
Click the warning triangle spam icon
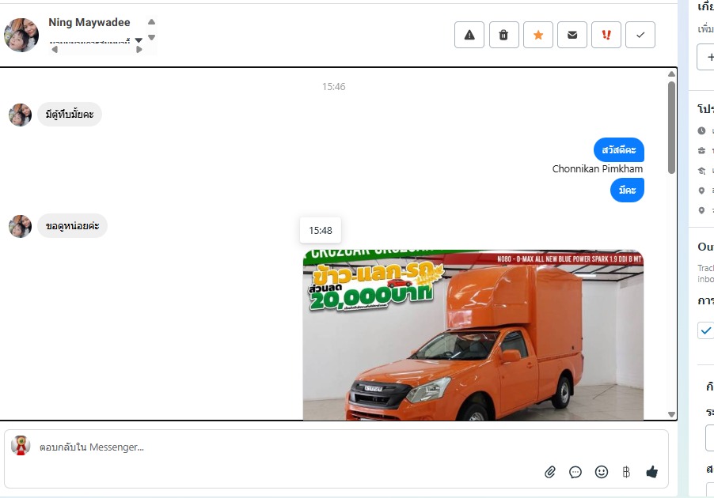click(x=469, y=35)
